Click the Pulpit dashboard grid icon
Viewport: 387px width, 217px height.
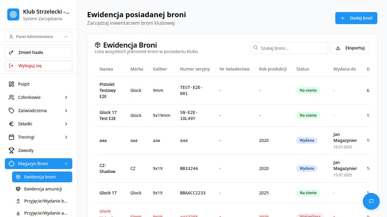(11, 84)
